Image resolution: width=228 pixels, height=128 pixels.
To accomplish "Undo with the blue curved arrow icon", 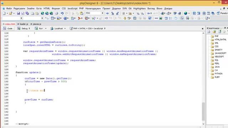I will coord(62,14).
